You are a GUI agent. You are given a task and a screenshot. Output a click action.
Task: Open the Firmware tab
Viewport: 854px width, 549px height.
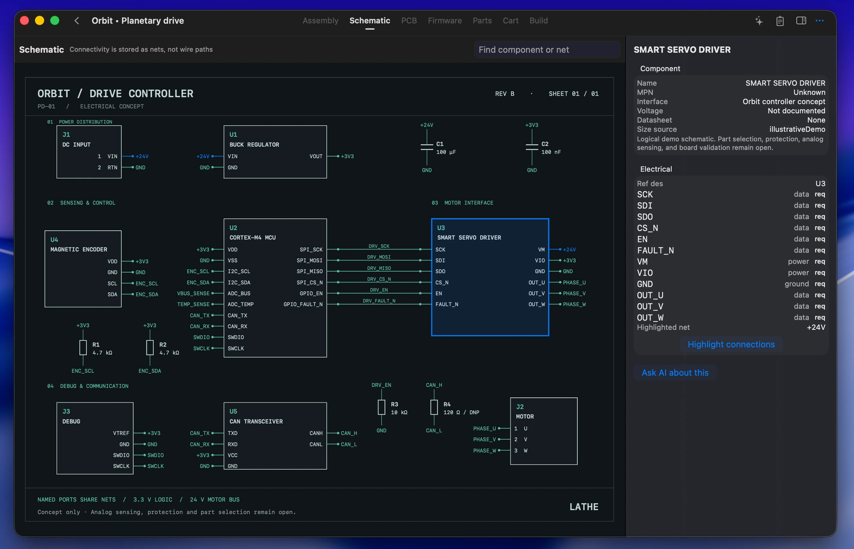pos(444,21)
